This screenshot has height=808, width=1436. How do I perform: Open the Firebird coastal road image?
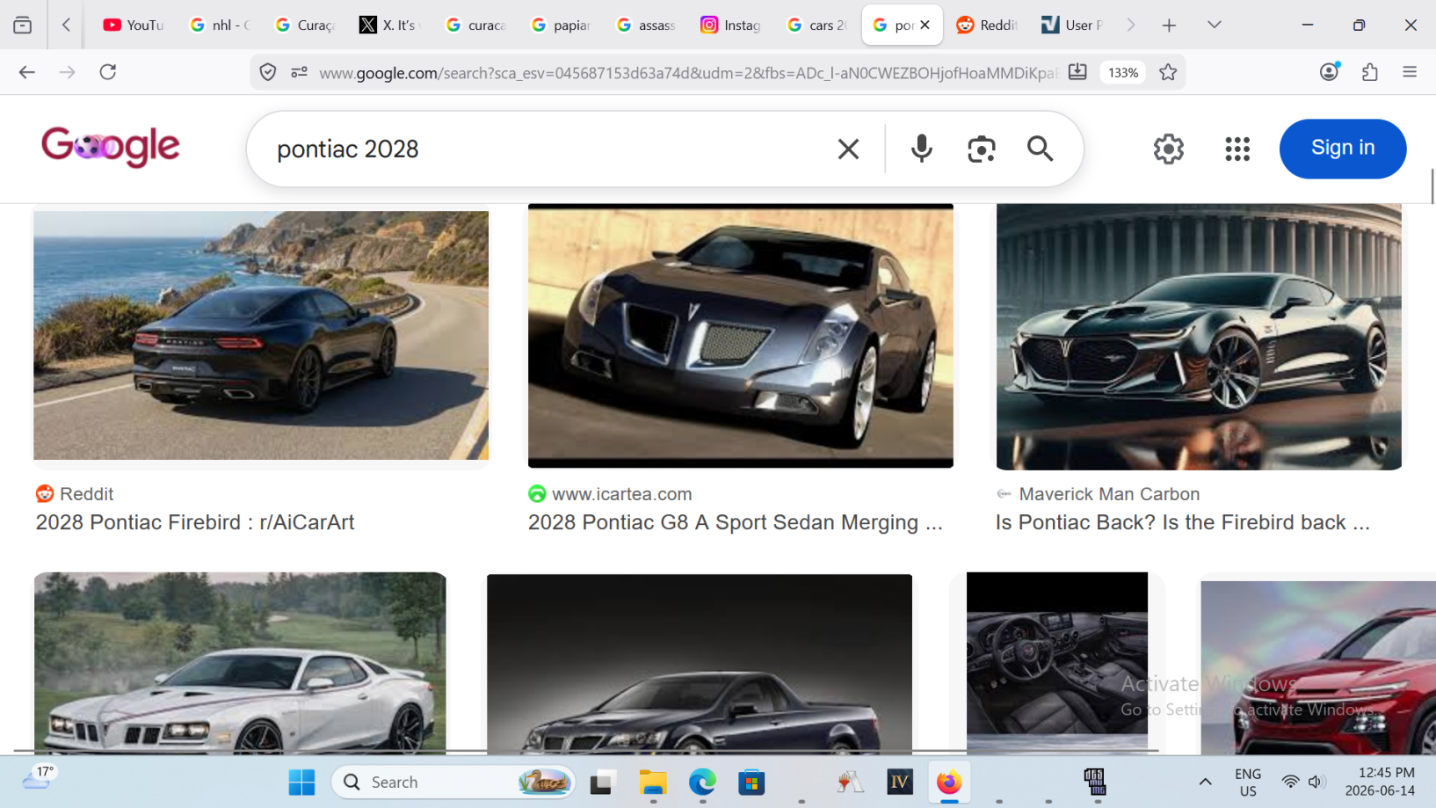click(x=261, y=335)
